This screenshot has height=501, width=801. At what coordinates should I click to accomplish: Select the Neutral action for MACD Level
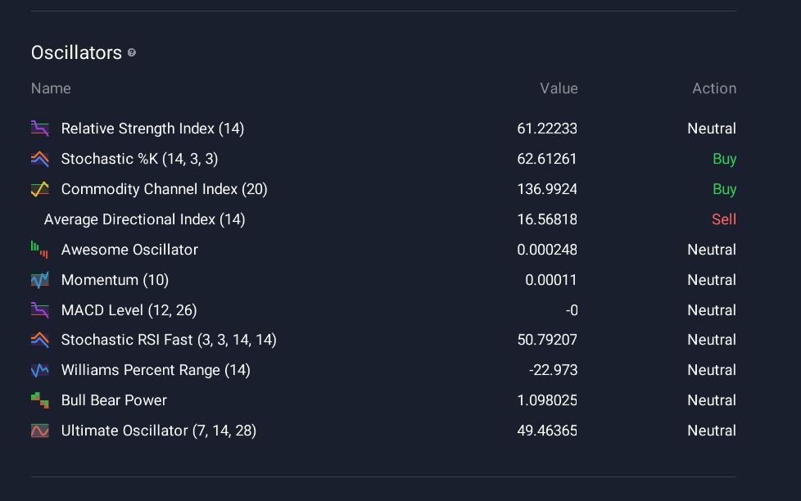tap(711, 310)
